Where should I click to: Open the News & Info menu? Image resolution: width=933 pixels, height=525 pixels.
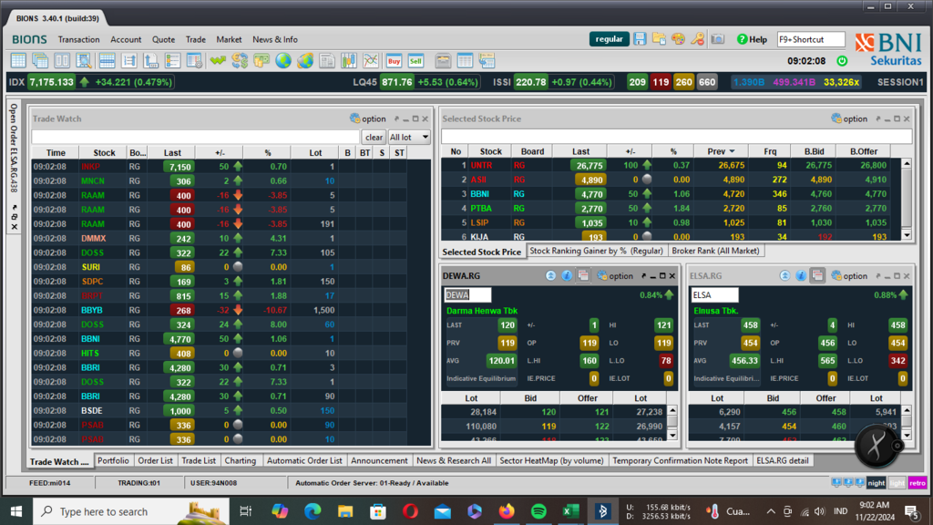coord(275,39)
